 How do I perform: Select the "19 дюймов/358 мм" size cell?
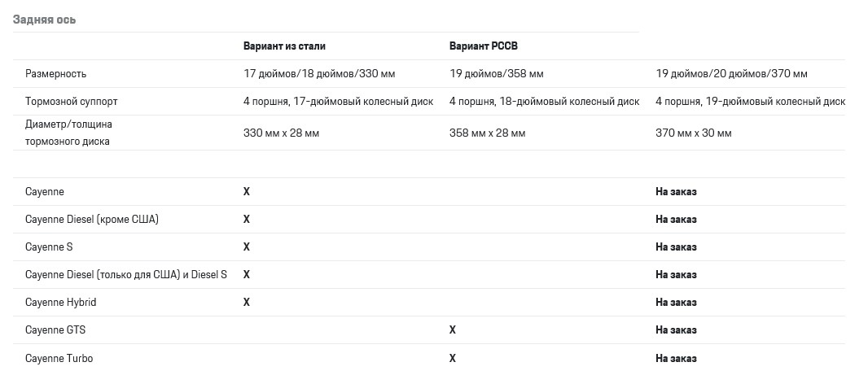pyautogui.click(x=496, y=74)
